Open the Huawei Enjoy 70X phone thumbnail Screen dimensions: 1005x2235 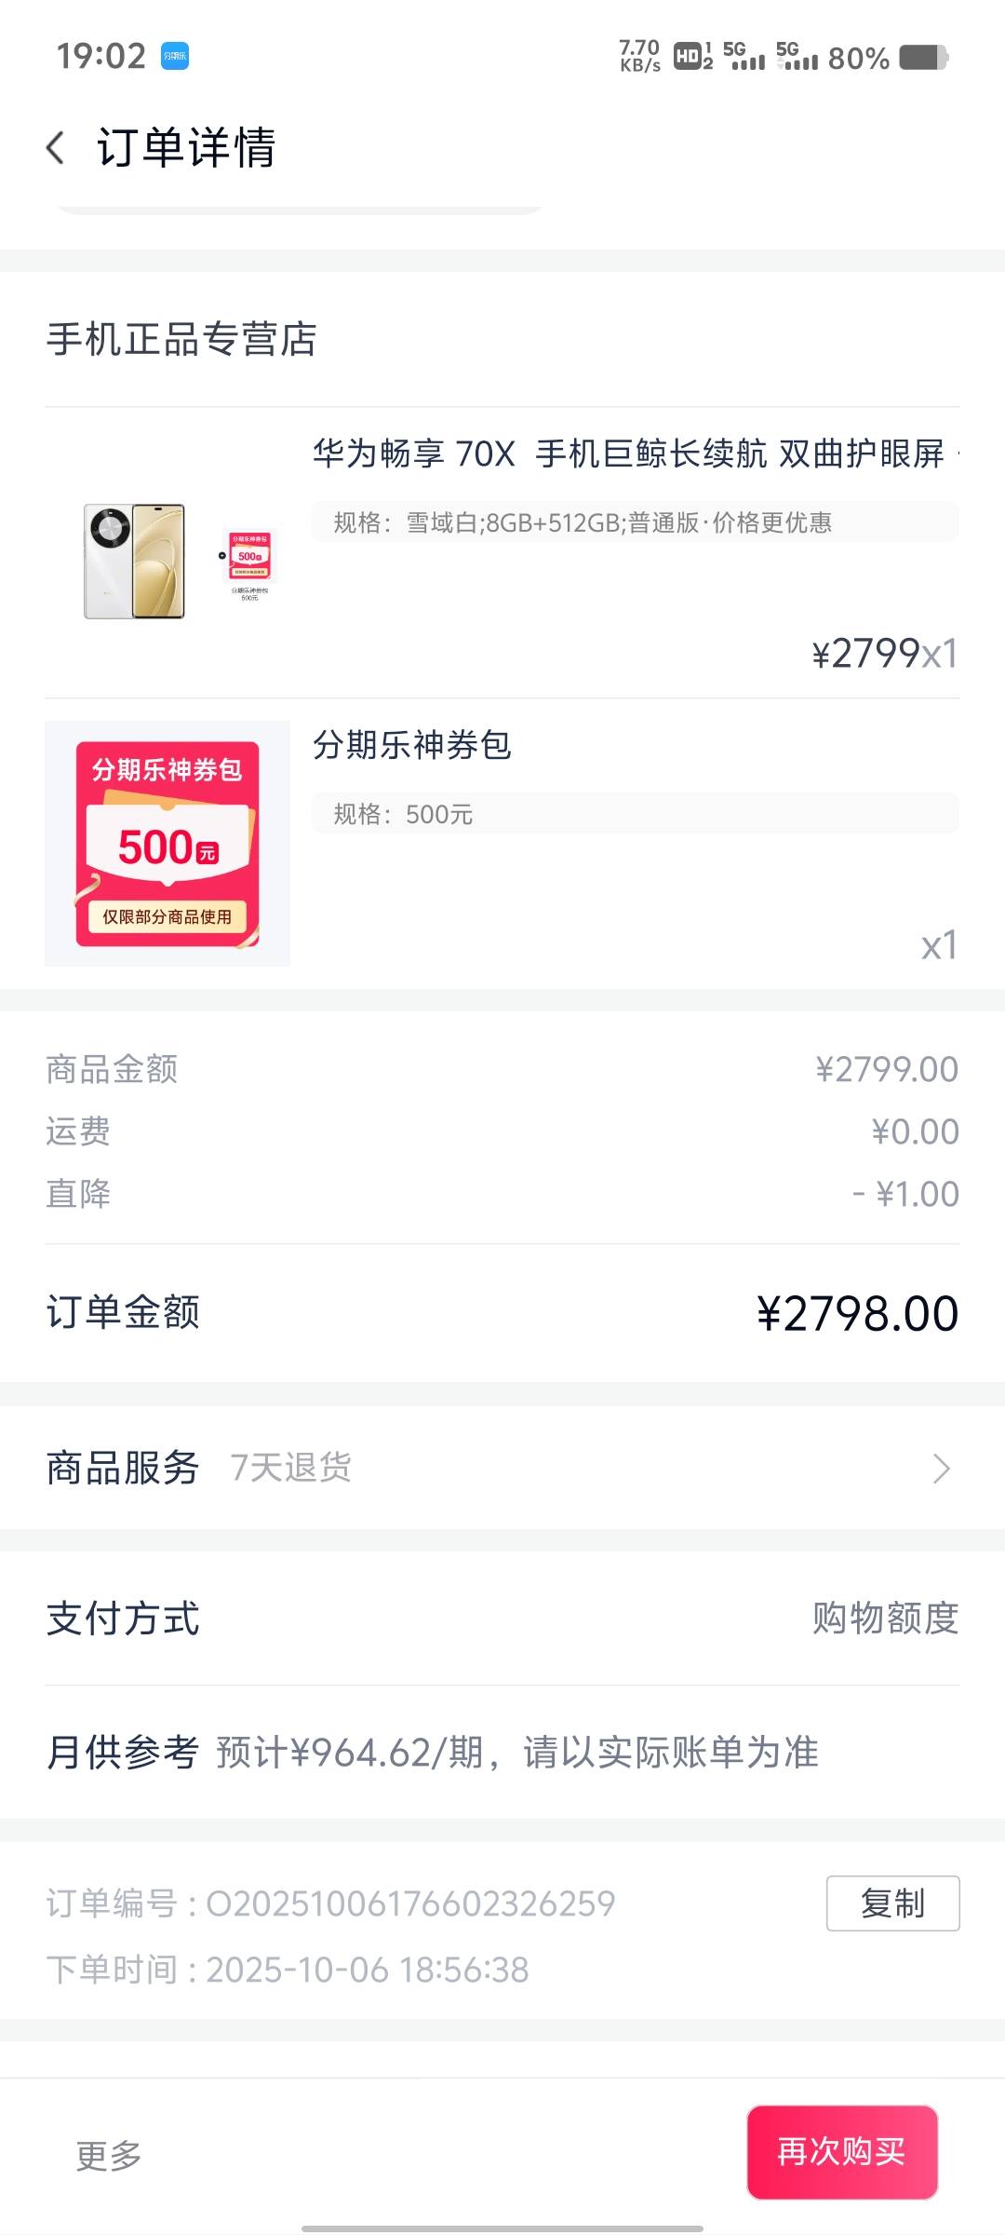167,561
